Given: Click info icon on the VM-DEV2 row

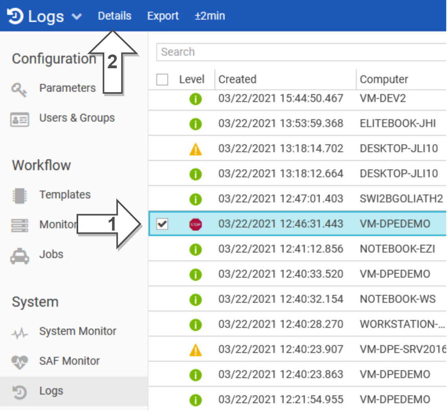Looking at the screenshot, I should tap(195, 99).
